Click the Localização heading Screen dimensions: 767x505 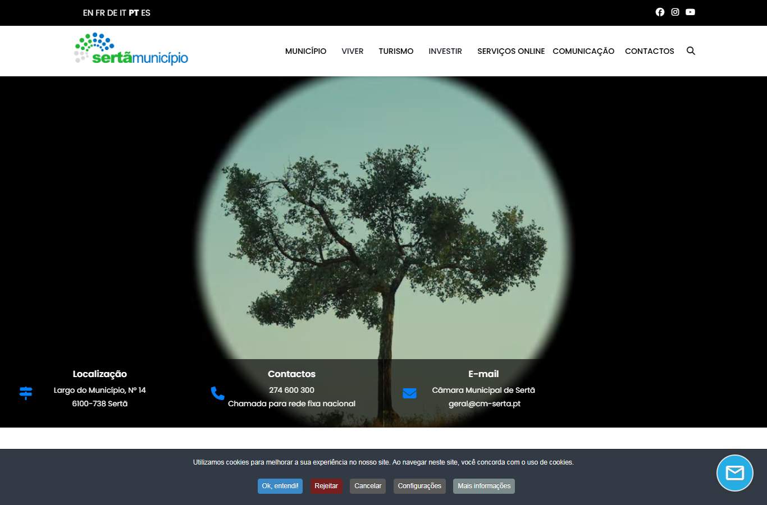tap(100, 374)
